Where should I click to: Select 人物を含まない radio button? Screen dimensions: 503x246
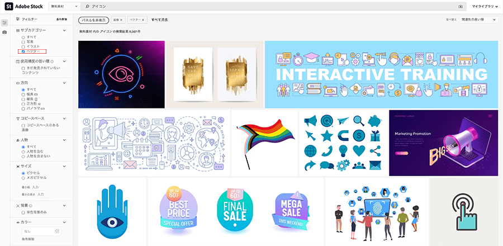coord(23,156)
